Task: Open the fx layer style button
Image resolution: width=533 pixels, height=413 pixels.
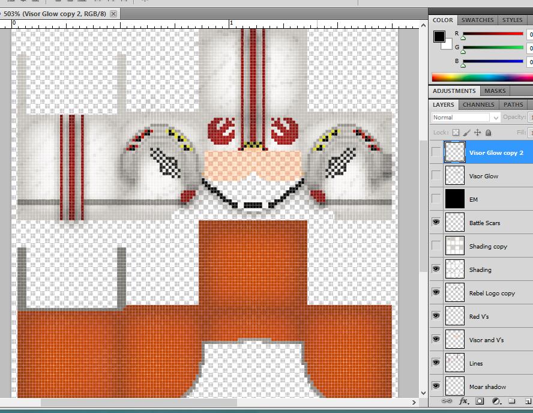Action: tap(463, 401)
